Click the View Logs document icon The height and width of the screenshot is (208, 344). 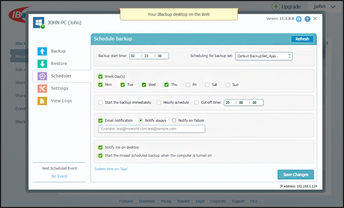click(42, 101)
